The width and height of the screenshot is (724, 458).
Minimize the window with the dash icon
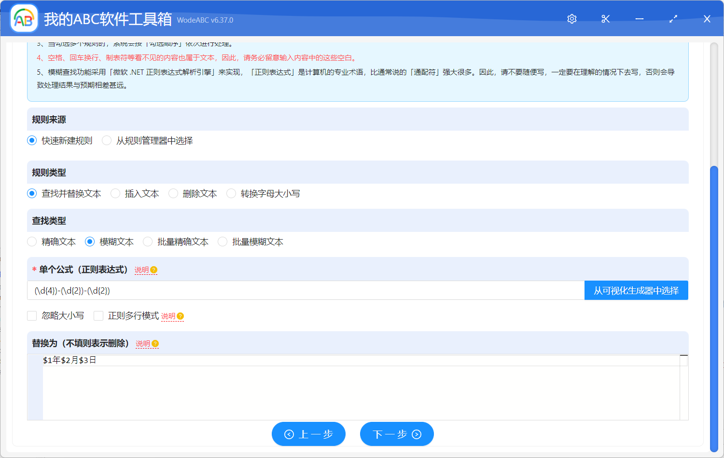640,19
